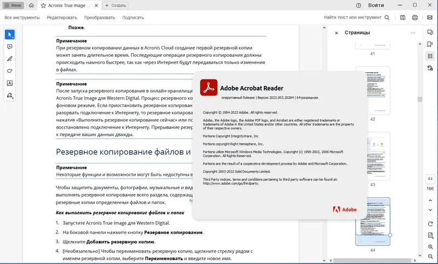Select the text box tool
Viewport: 438px width, 264px height.
pyautogui.click(x=10, y=83)
